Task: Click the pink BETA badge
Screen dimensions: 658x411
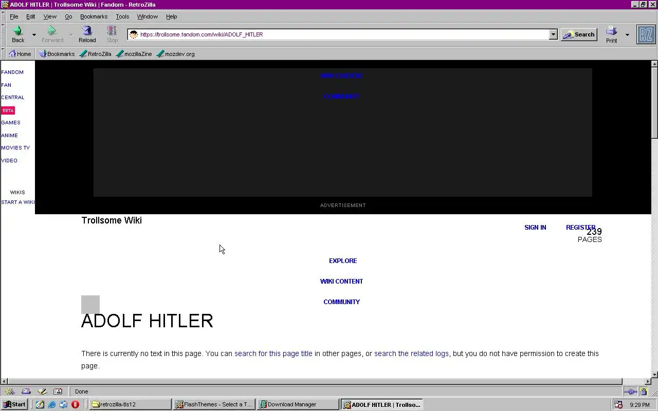Action: [x=8, y=110]
